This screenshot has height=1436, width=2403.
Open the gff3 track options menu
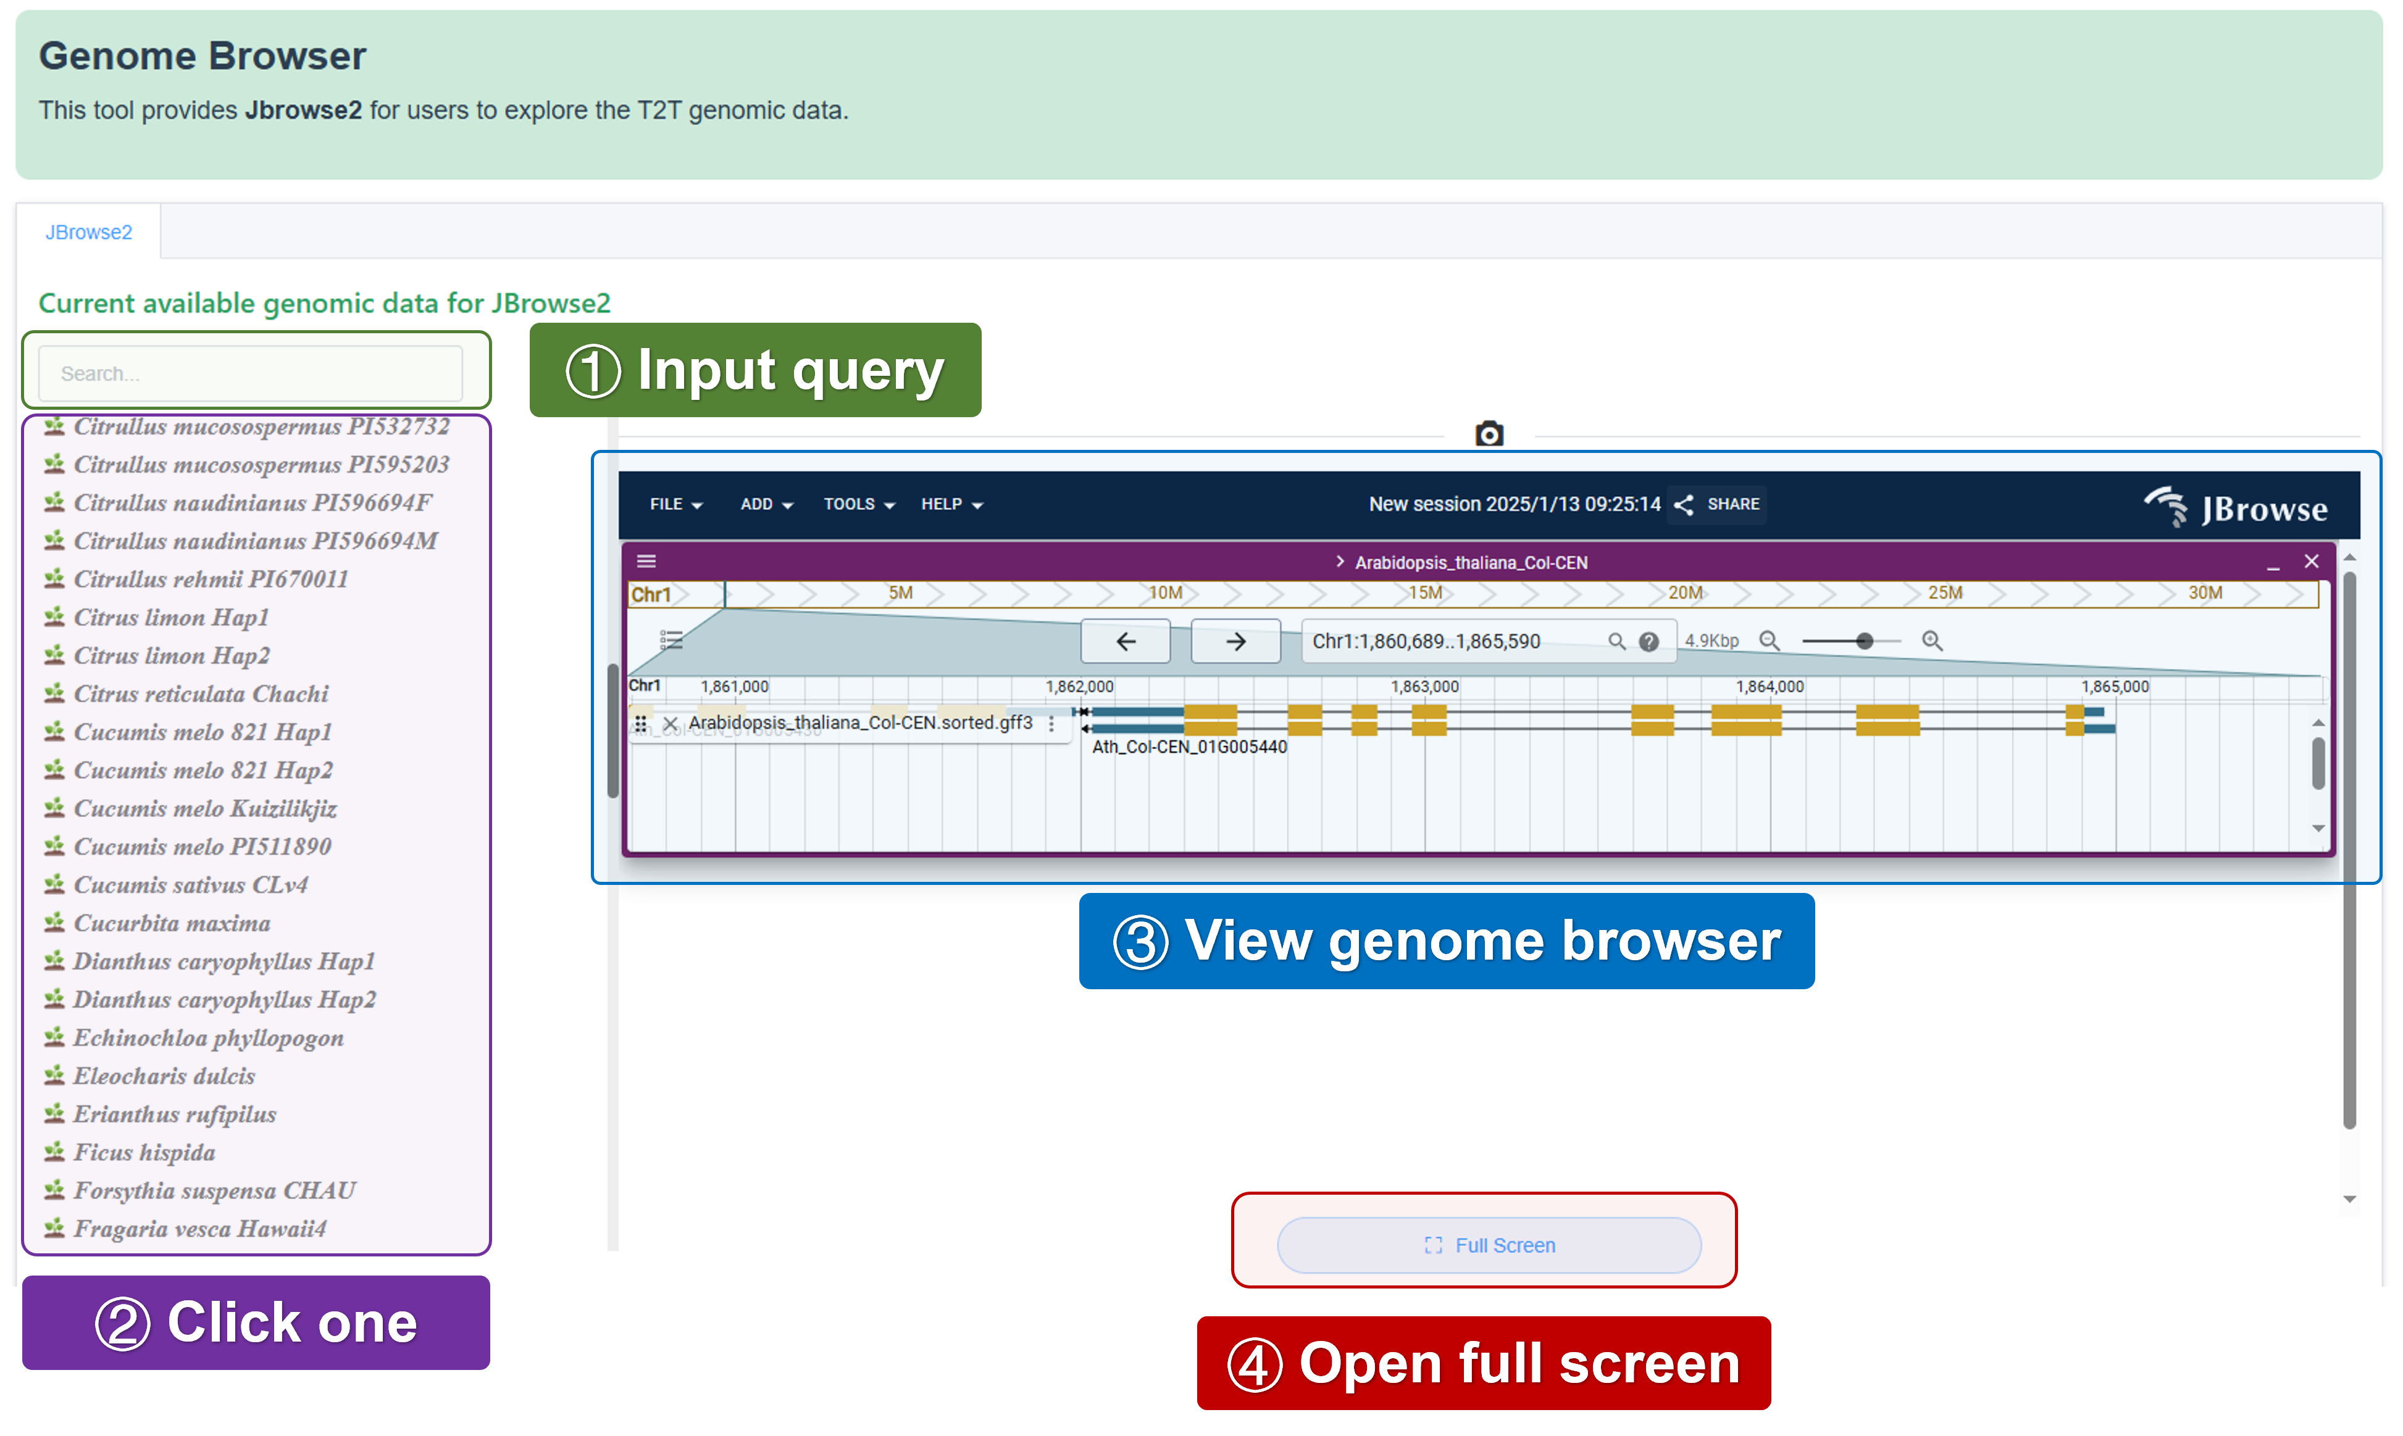click(x=1051, y=723)
